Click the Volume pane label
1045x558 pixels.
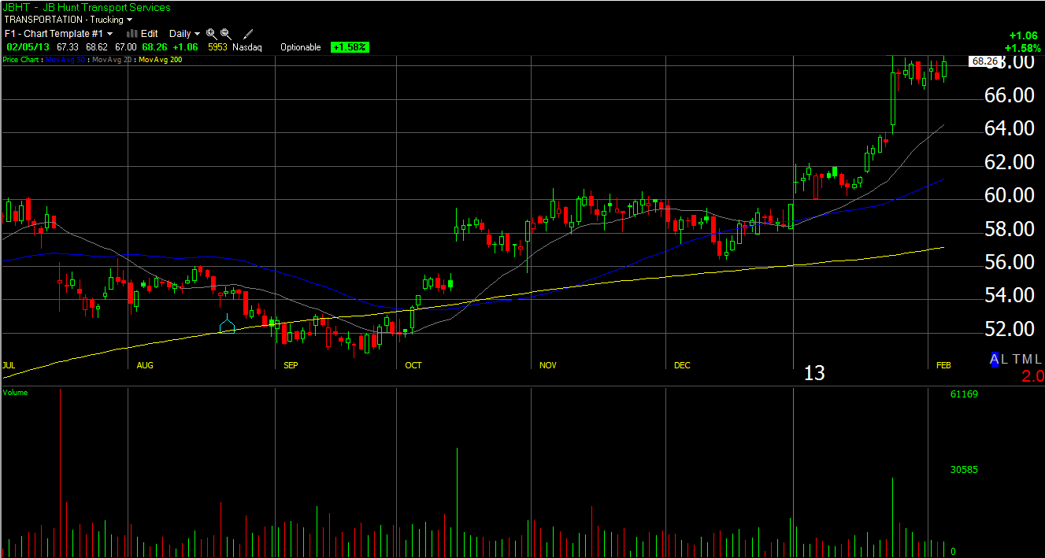point(15,392)
